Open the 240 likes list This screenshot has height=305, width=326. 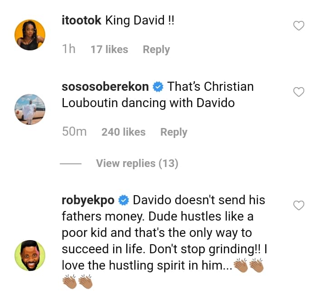[x=124, y=132]
